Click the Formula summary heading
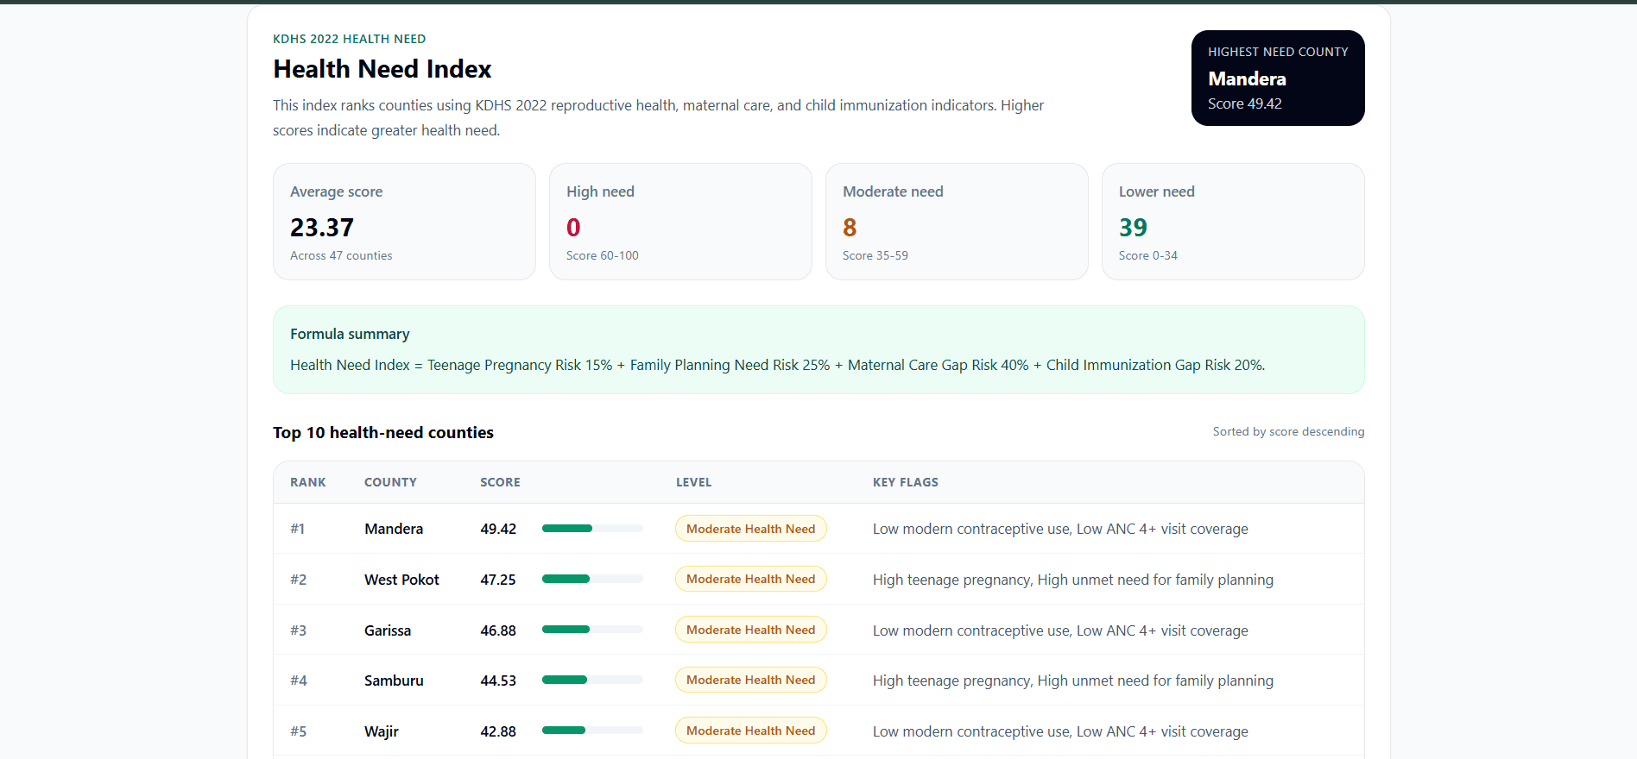Viewport: 1637px width, 759px height. (x=350, y=334)
